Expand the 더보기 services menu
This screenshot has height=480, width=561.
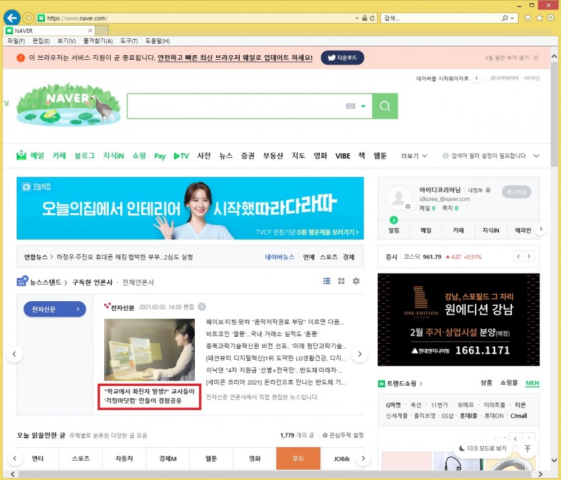[414, 156]
